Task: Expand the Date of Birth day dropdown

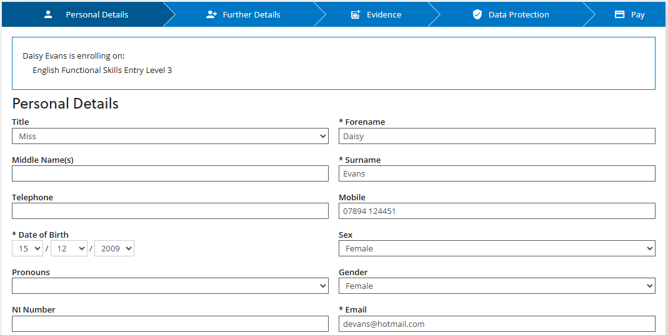Action: point(27,248)
